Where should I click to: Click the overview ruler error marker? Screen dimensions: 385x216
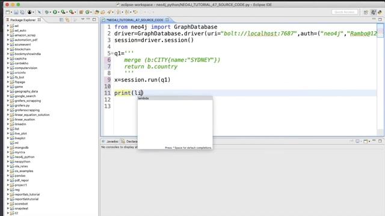click(x=380, y=31)
